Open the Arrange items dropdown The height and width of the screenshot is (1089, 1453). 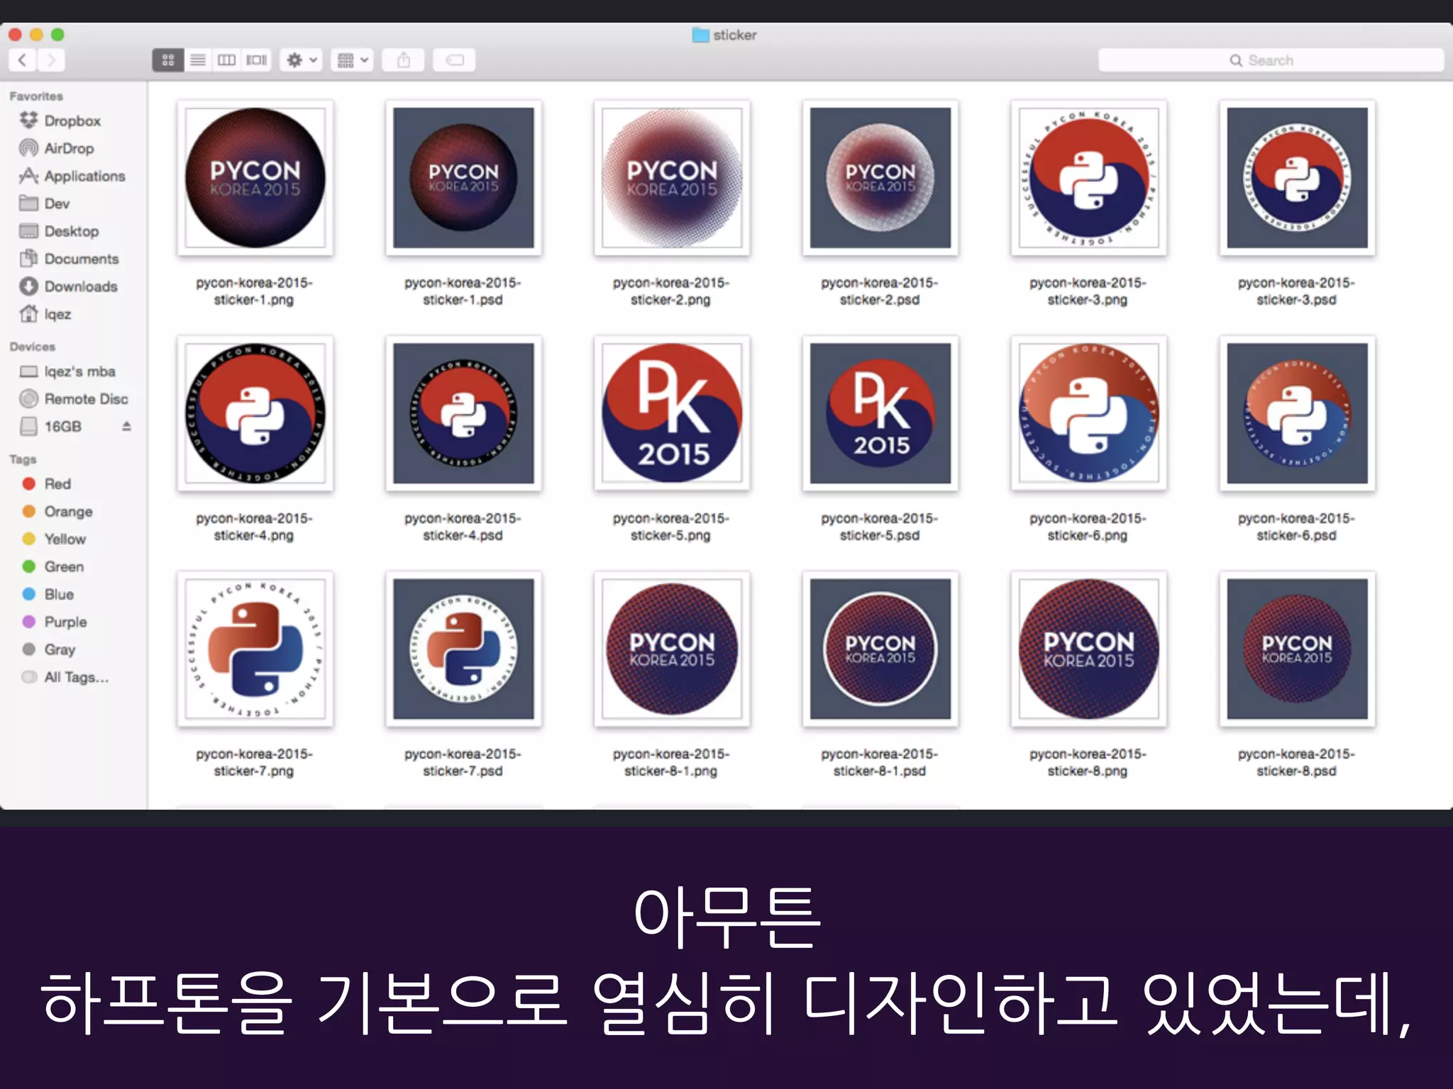tap(353, 60)
